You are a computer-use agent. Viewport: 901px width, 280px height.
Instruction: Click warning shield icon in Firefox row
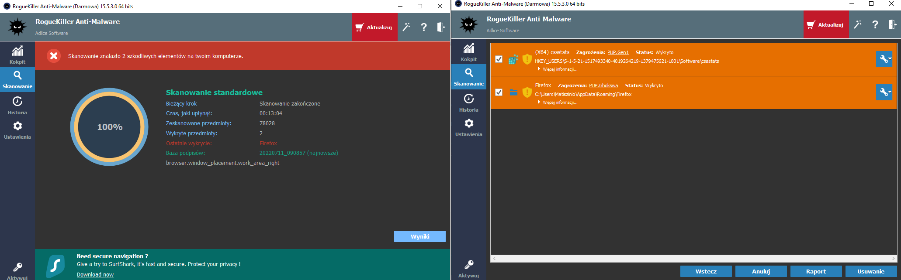[527, 92]
